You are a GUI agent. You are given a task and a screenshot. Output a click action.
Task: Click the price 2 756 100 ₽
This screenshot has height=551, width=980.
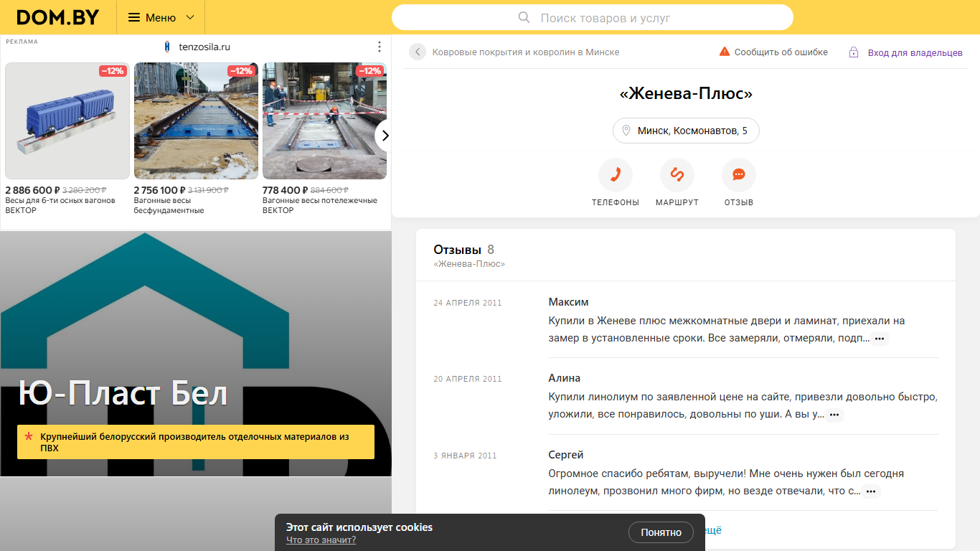pyautogui.click(x=160, y=190)
